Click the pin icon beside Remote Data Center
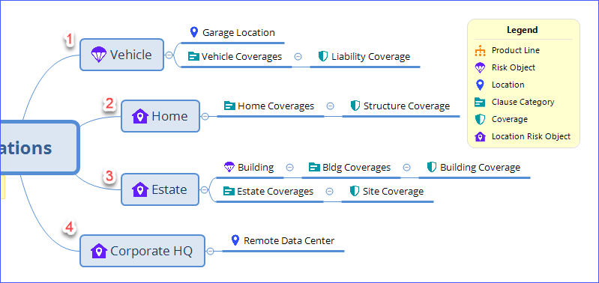 click(235, 240)
